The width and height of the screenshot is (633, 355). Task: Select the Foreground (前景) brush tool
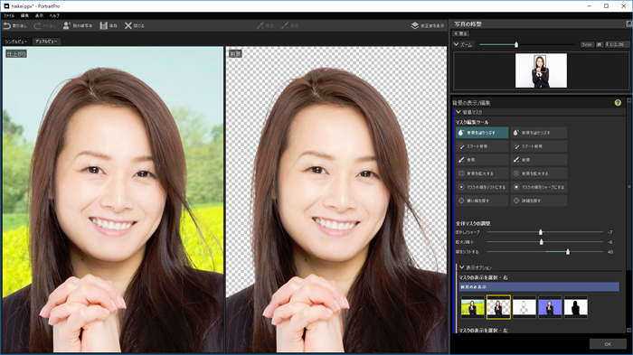(x=539, y=160)
